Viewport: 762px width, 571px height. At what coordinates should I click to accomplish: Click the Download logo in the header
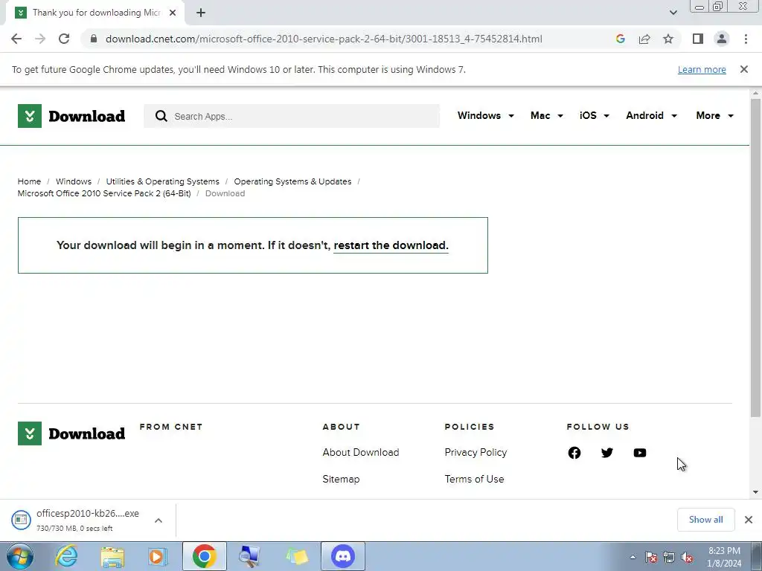click(71, 116)
